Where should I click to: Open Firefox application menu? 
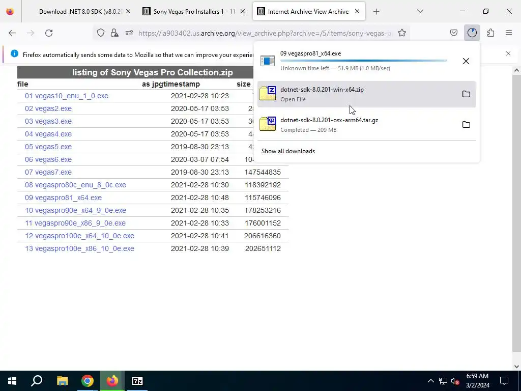pos(509,33)
